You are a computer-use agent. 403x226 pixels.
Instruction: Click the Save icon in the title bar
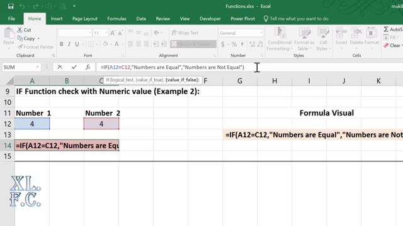[11, 6]
